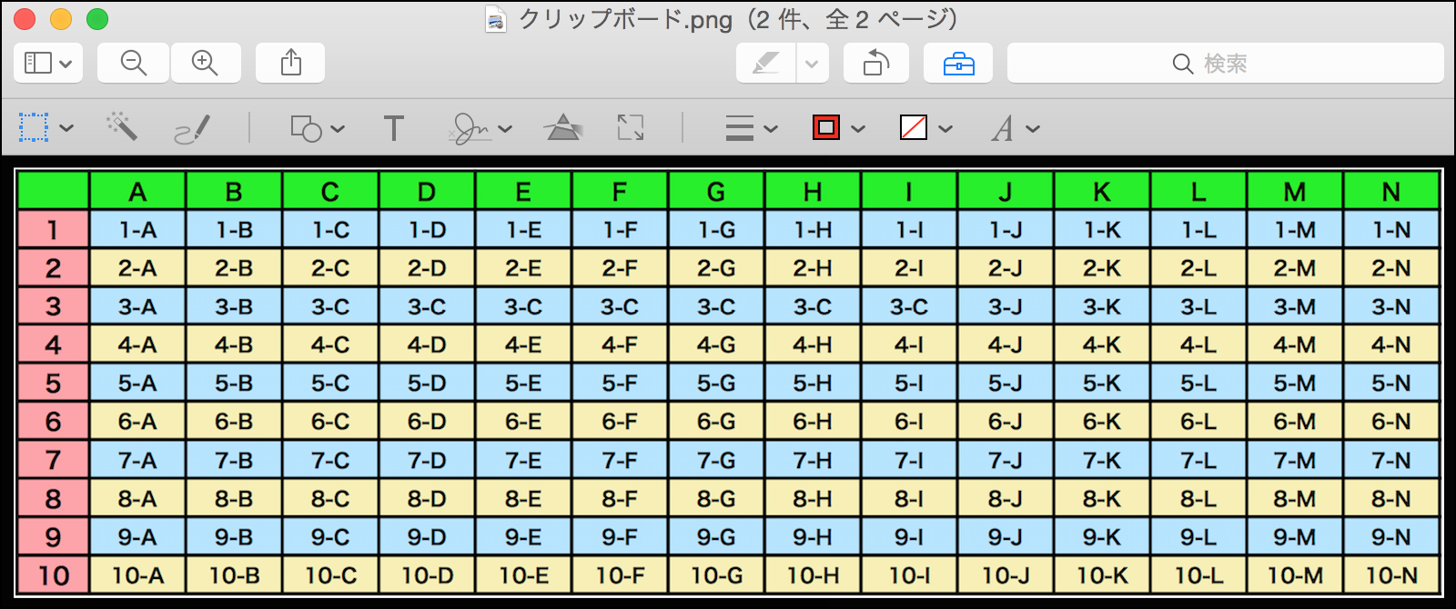Toggle the Markup toolbox button
Image resolution: width=1456 pixels, height=609 pixels.
pyautogui.click(x=958, y=64)
